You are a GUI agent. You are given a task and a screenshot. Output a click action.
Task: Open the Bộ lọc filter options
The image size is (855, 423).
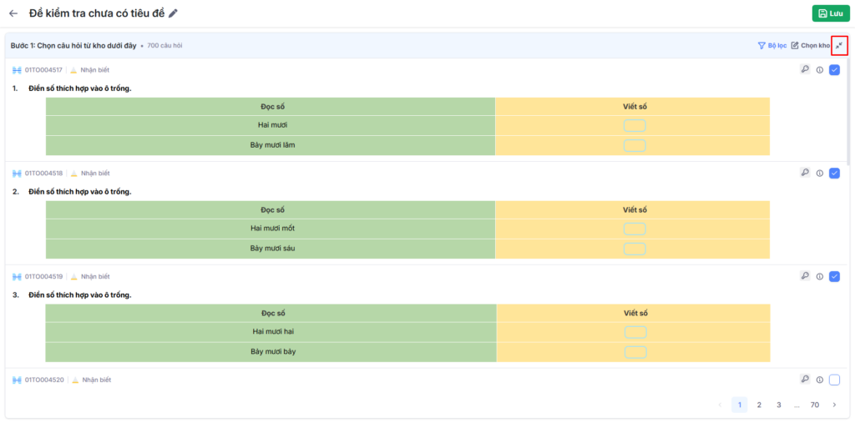click(x=772, y=45)
